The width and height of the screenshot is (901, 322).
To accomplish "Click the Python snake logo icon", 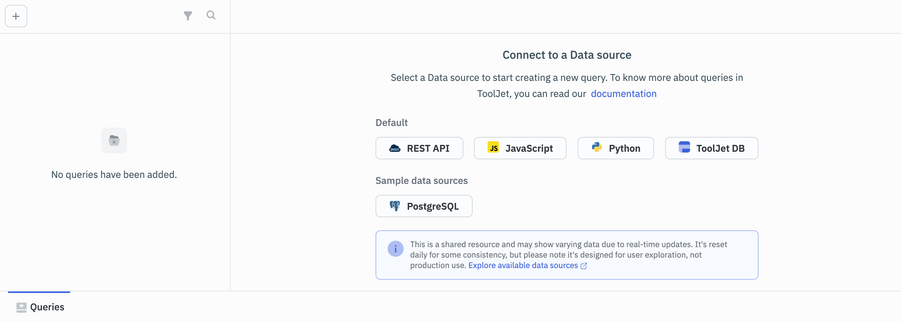I will click(597, 148).
